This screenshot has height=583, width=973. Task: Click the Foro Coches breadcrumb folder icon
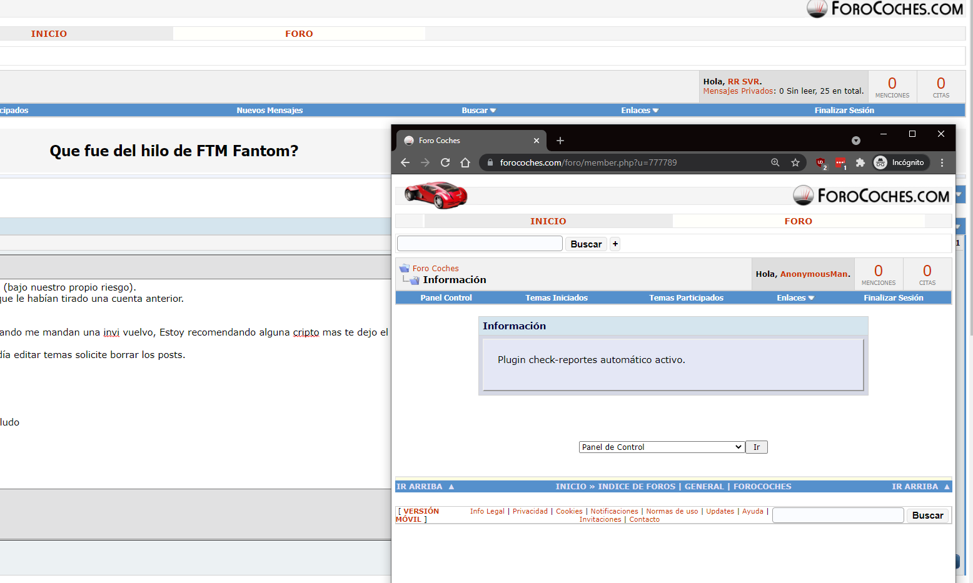coord(404,268)
